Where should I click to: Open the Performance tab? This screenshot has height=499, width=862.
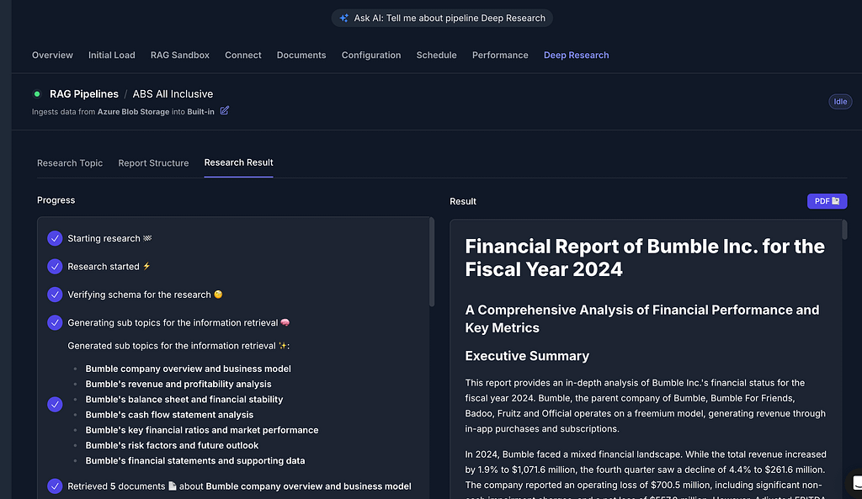tap(500, 55)
